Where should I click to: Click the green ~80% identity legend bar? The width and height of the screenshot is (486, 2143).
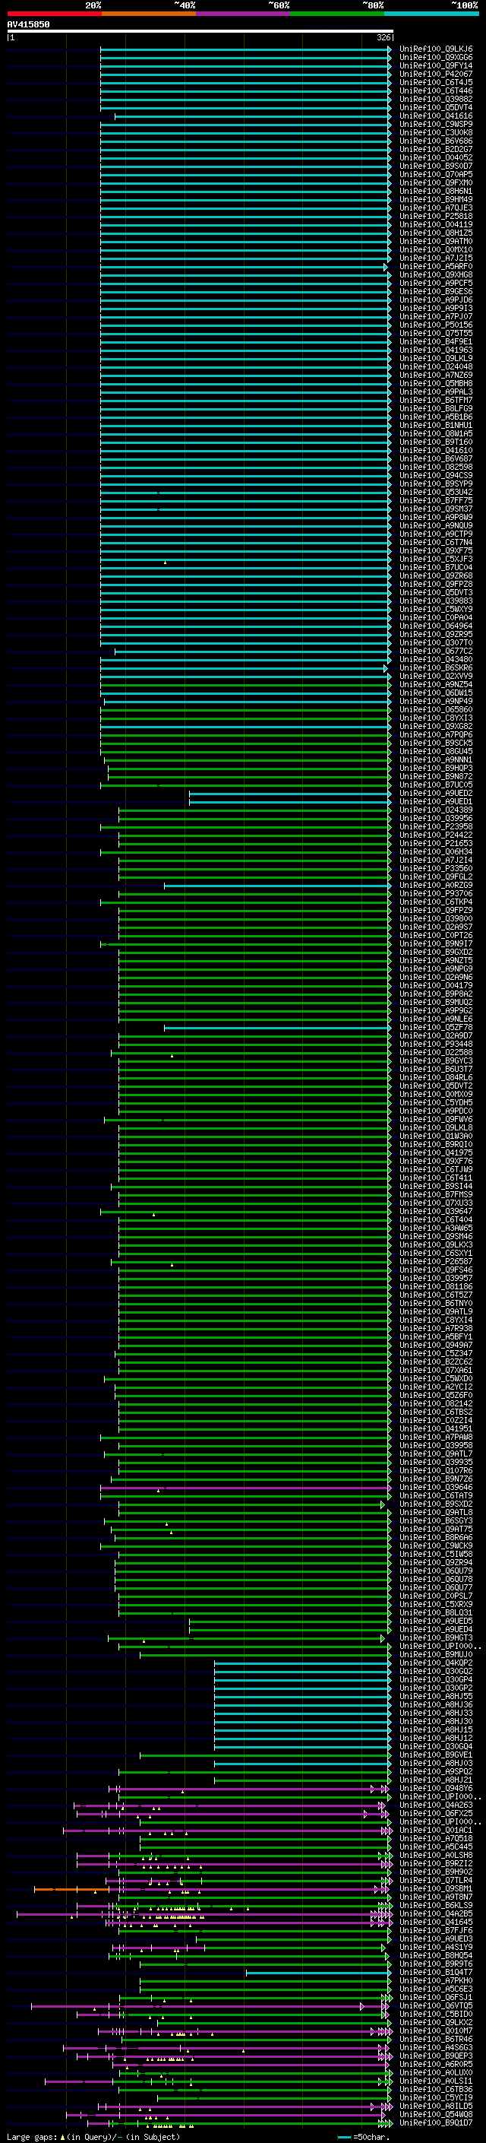(337, 14)
